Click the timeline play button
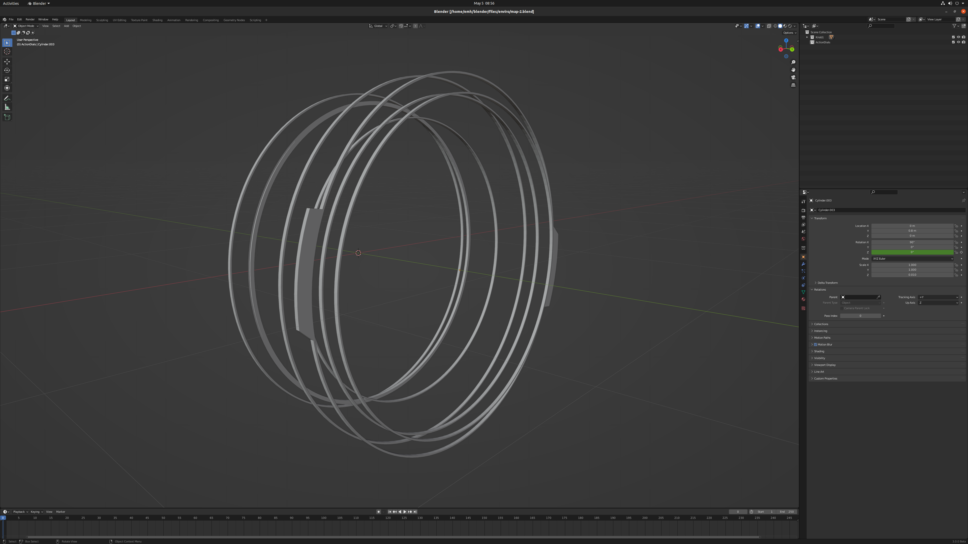The height and width of the screenshot is (544, 968). tap(405, 512)
